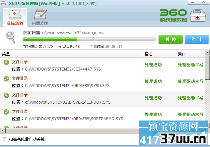210x147 pixels.
Task: Click the 停止 stop button
Action: click(197, 39)
